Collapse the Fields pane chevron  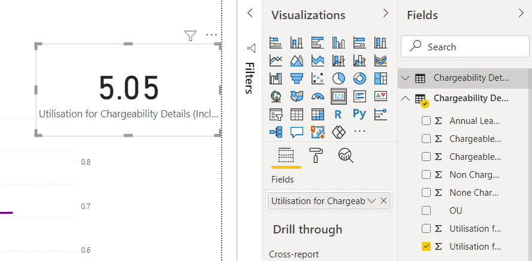click(521, 13)
